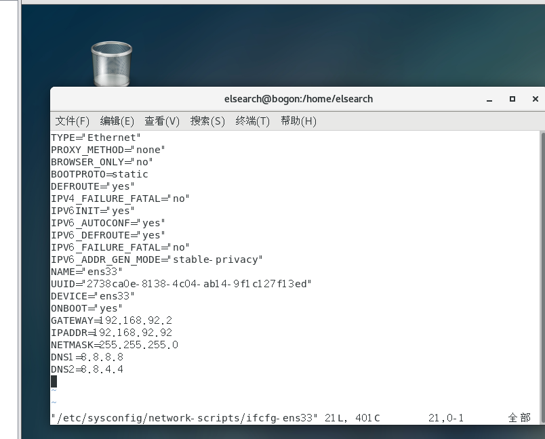This screenshot has width=545, height=439.
Task: Click the UUID line in the config
Action: point(181,284)
